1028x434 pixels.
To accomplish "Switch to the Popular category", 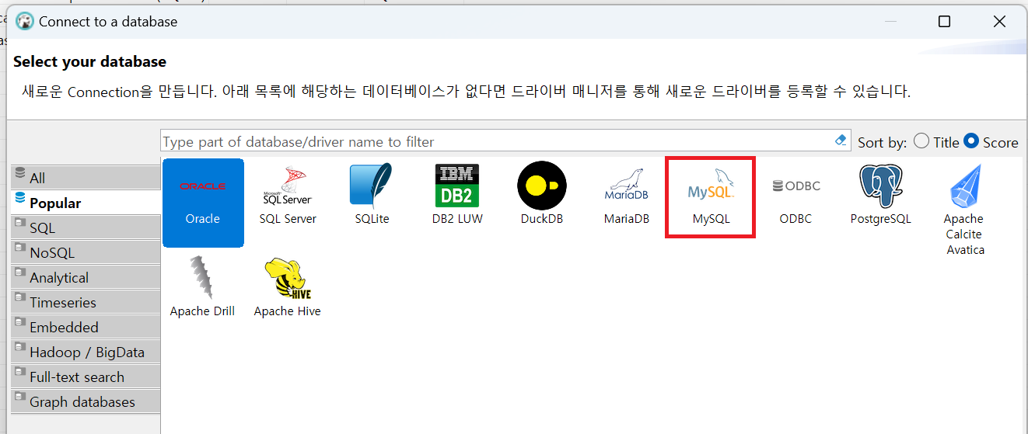I will coord(86,203).
